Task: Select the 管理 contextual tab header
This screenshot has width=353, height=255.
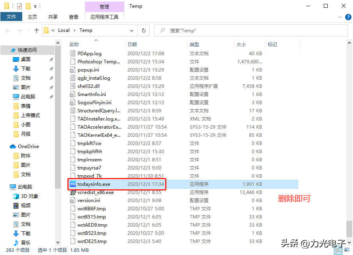Action: 104,7
